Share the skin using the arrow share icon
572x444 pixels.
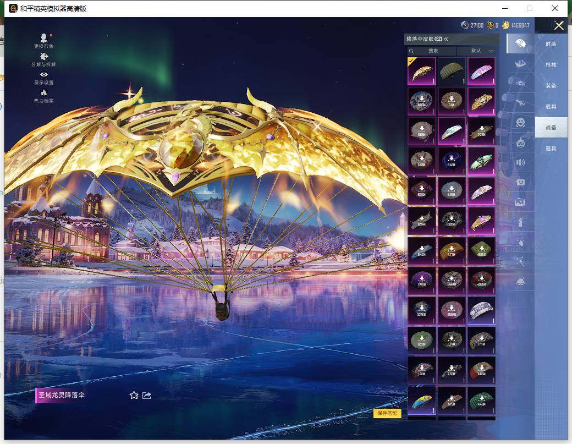tap(147, 395)
